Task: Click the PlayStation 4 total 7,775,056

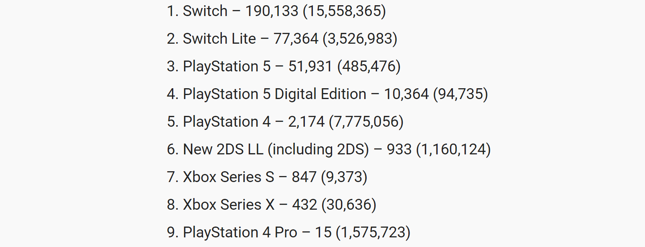Action: tap(366, 121)
